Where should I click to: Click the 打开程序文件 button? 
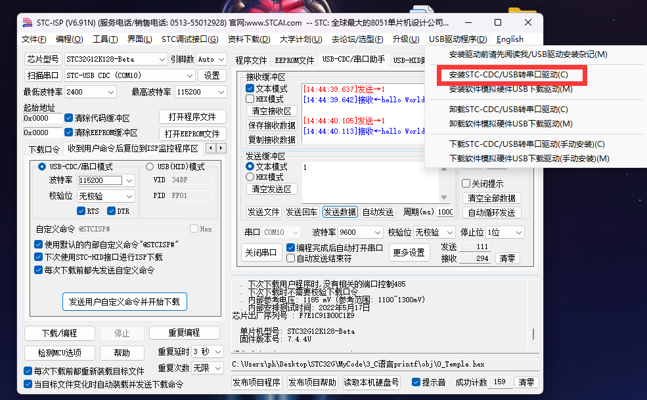pos(192,117)
